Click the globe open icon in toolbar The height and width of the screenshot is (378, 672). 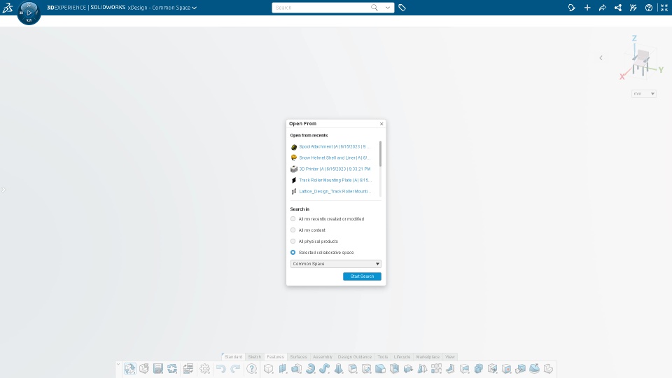pos(130,369)
